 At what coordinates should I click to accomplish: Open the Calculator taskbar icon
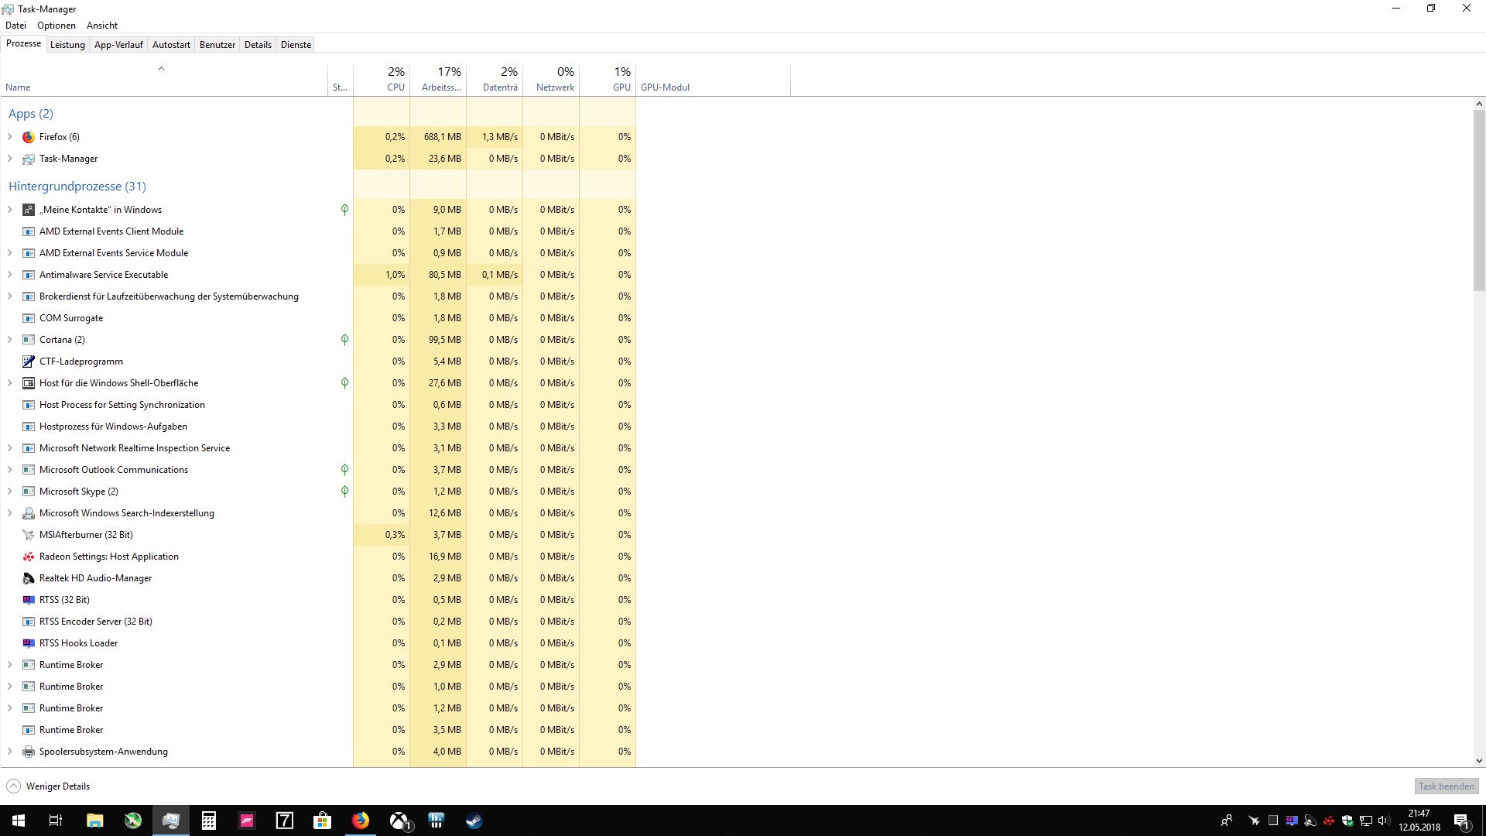point(208,821)
